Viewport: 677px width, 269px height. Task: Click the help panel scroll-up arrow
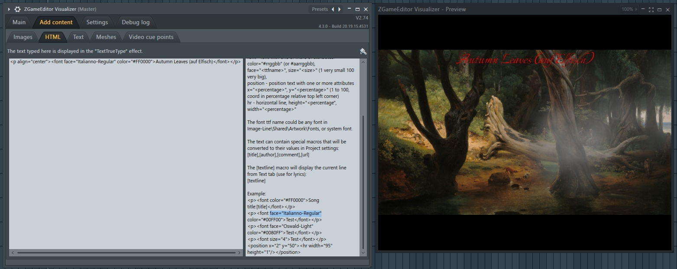[363, 62]
